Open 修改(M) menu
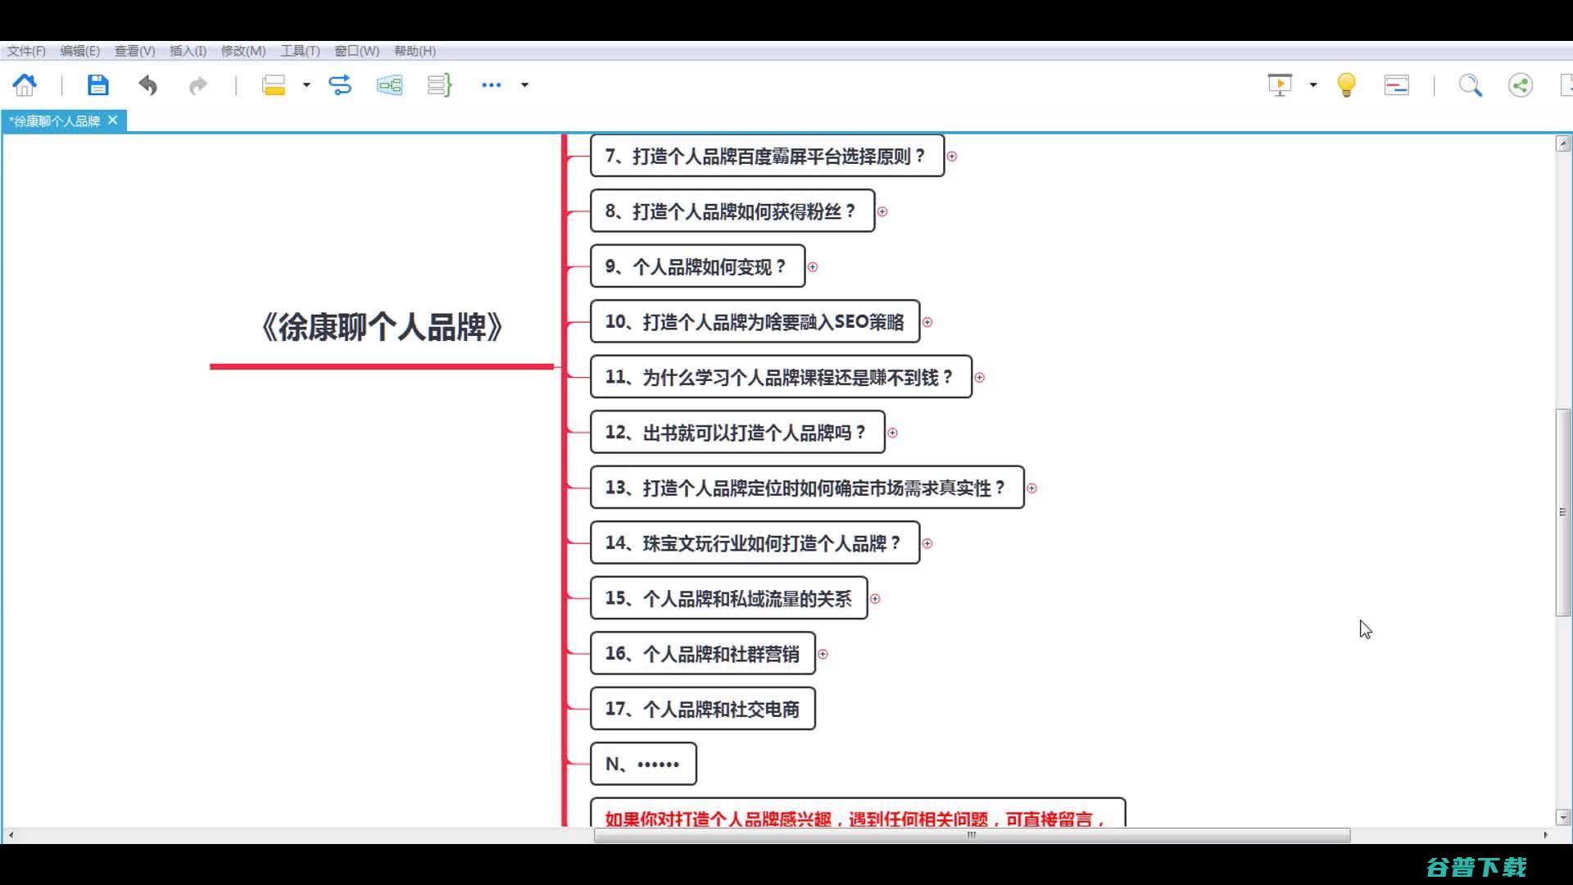The height and width of the screenshot is (885, 1573). (243, 51)
